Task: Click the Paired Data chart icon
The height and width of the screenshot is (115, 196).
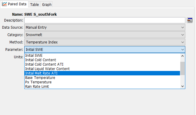Action: point(4,4)
